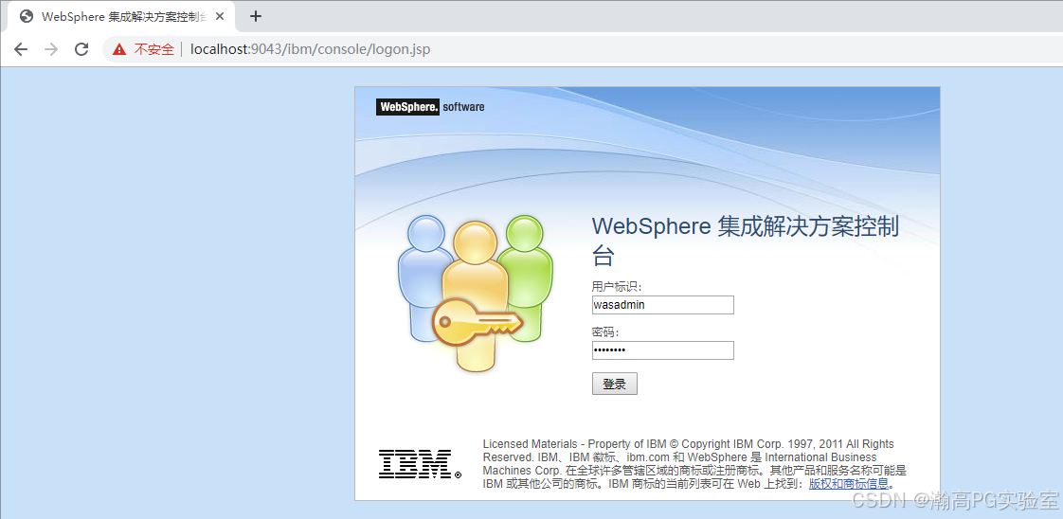Click the browser back arrow
Viewport: 1063px width, 519px height.
tap(21, 49)
